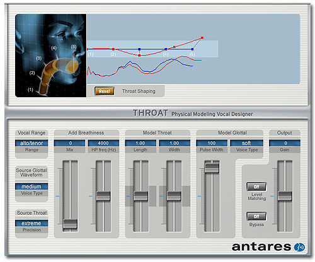Viewport: 315px width, 262px height.
Task: Click the Output Gain value field
Action: tap(285, 143)
